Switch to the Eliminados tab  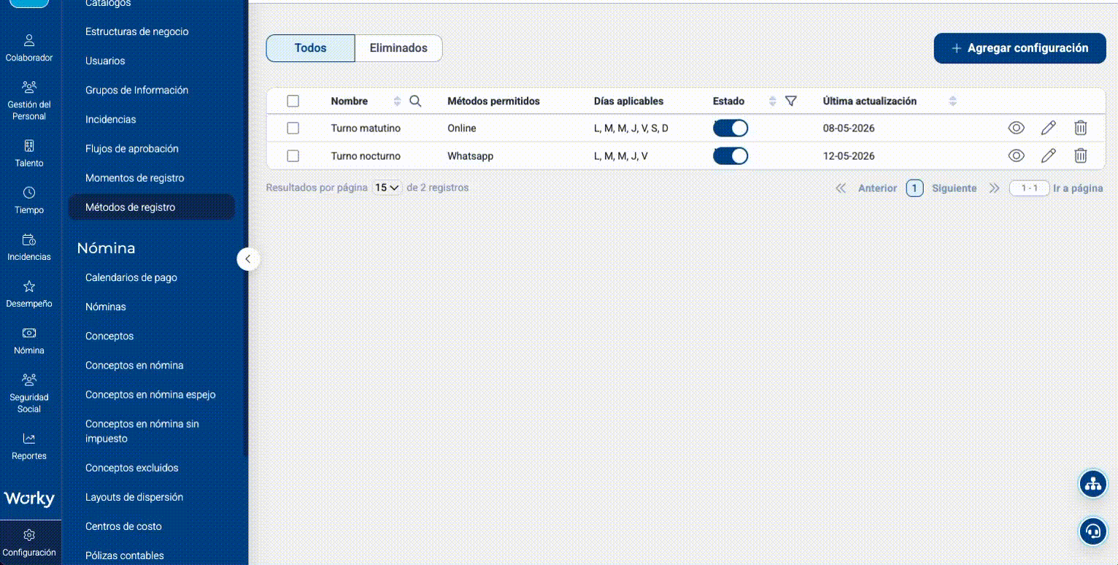[x=398, y=48]
